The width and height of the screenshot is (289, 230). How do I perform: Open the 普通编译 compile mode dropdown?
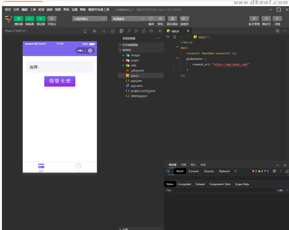(128, 19)
